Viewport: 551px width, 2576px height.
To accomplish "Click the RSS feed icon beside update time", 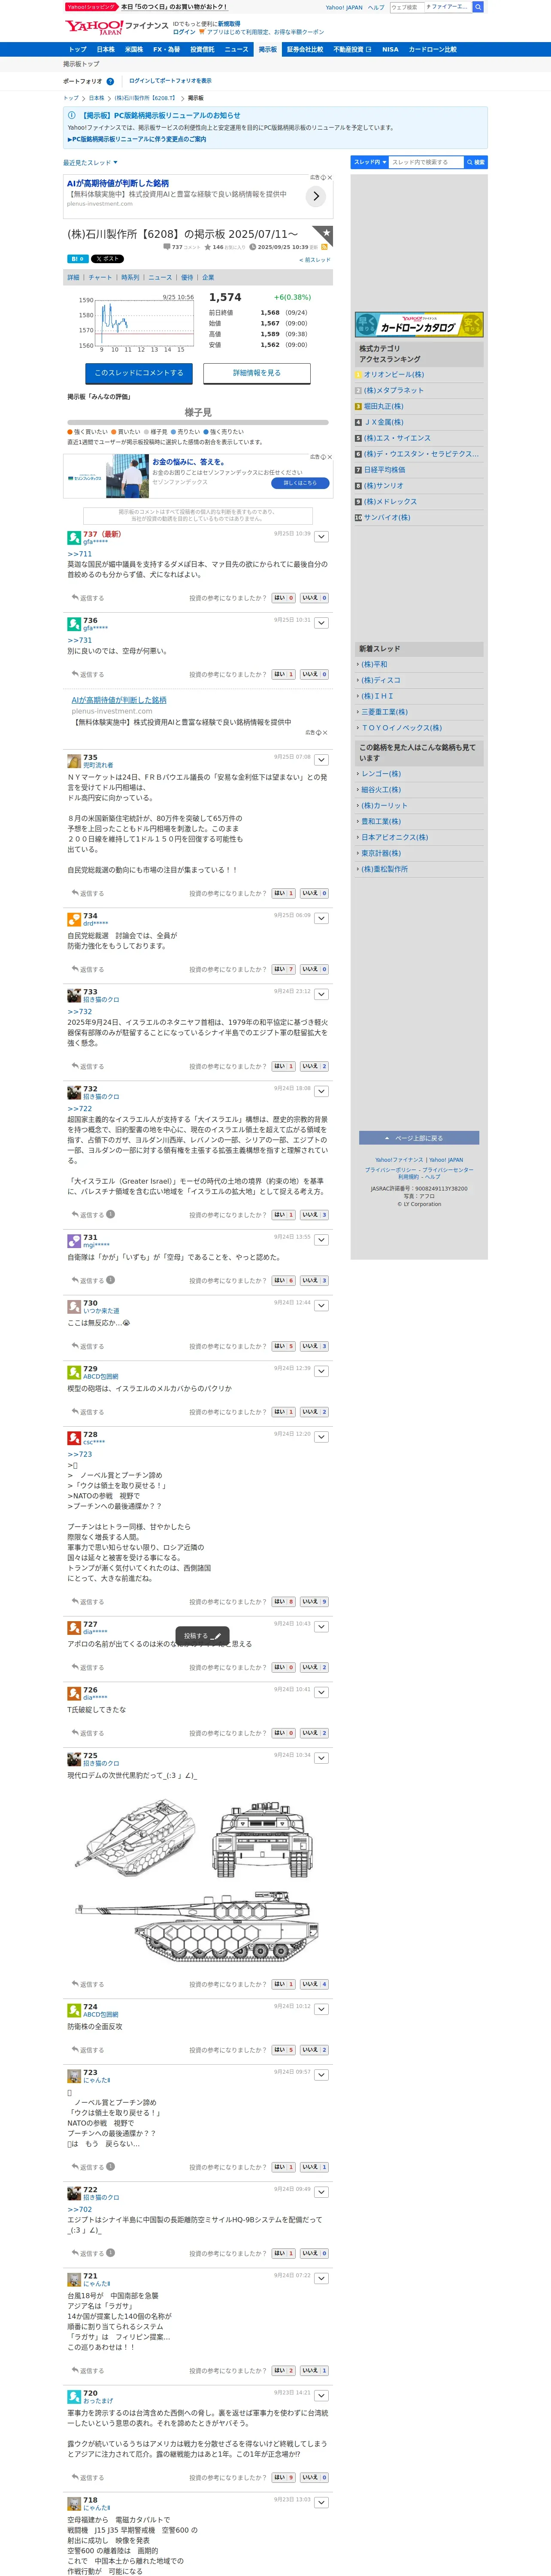I will (324, 247).
